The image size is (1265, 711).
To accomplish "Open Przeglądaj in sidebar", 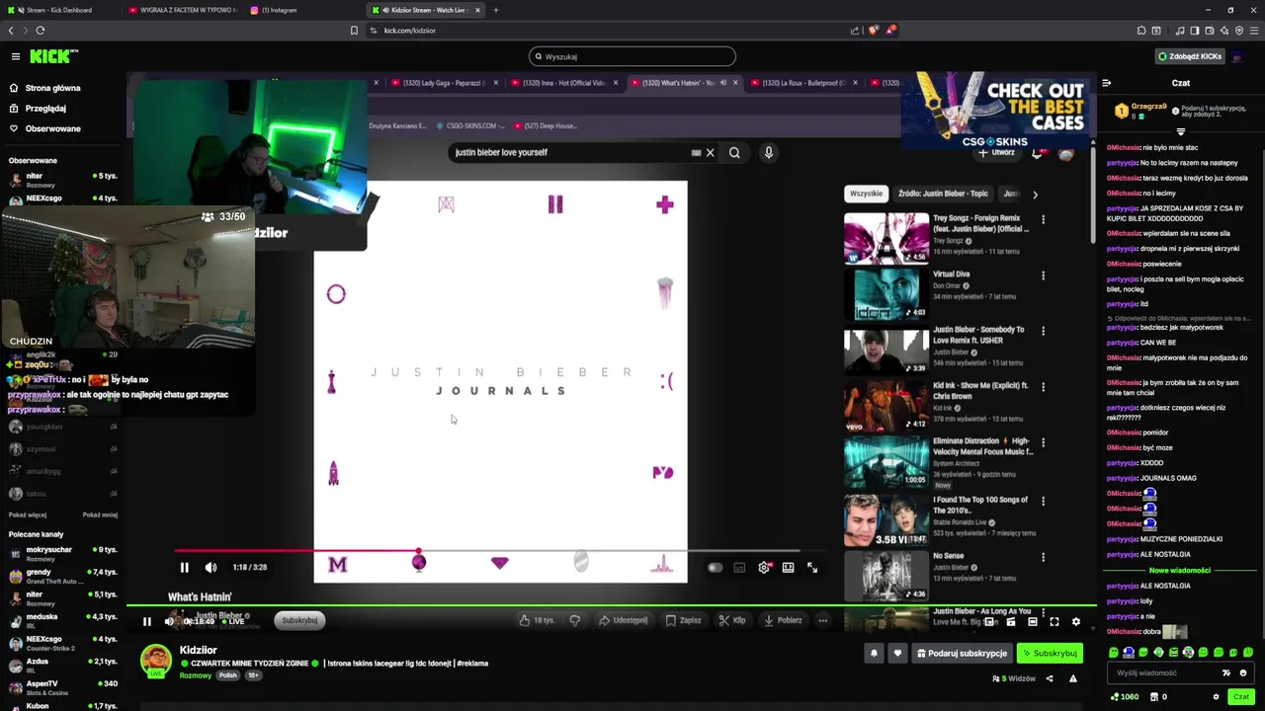I will coord(38,109).
